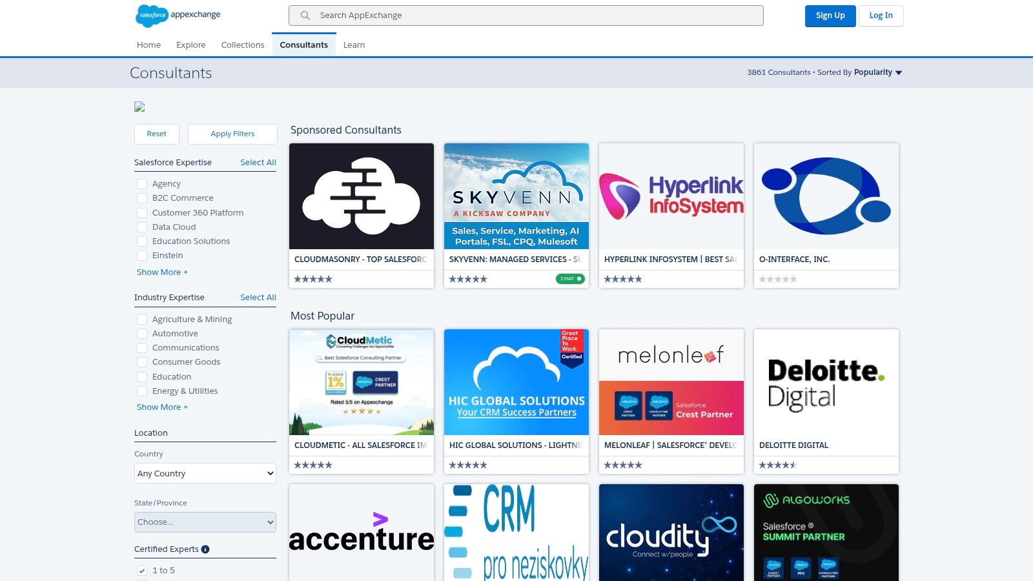This screenshot has height=581, width=1033.
Task: Show more Industry Expertise filters
Action: tap(162, 407)
